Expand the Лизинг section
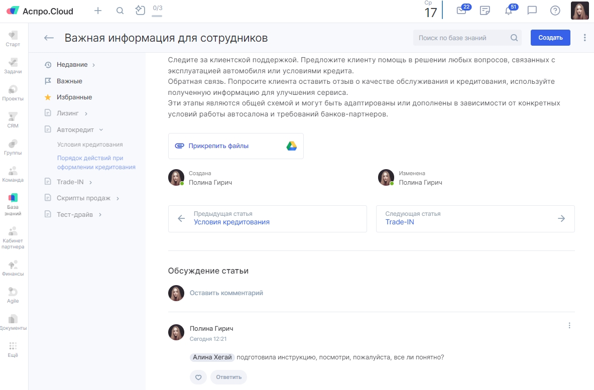Screen dimensions: 594x390 (86, 113)
